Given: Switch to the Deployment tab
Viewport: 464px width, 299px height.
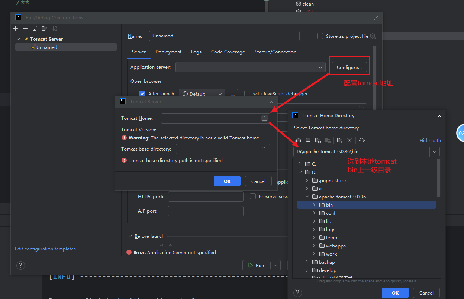Looking at the screenshot, I should (x=168, y=52).
